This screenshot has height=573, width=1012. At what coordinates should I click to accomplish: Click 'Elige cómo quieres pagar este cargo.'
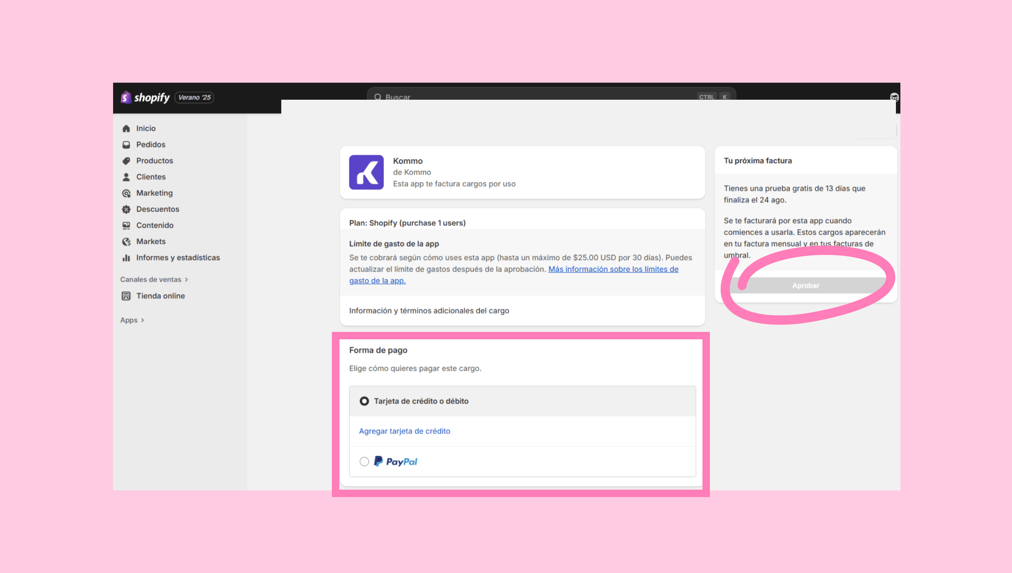(415, 368)
